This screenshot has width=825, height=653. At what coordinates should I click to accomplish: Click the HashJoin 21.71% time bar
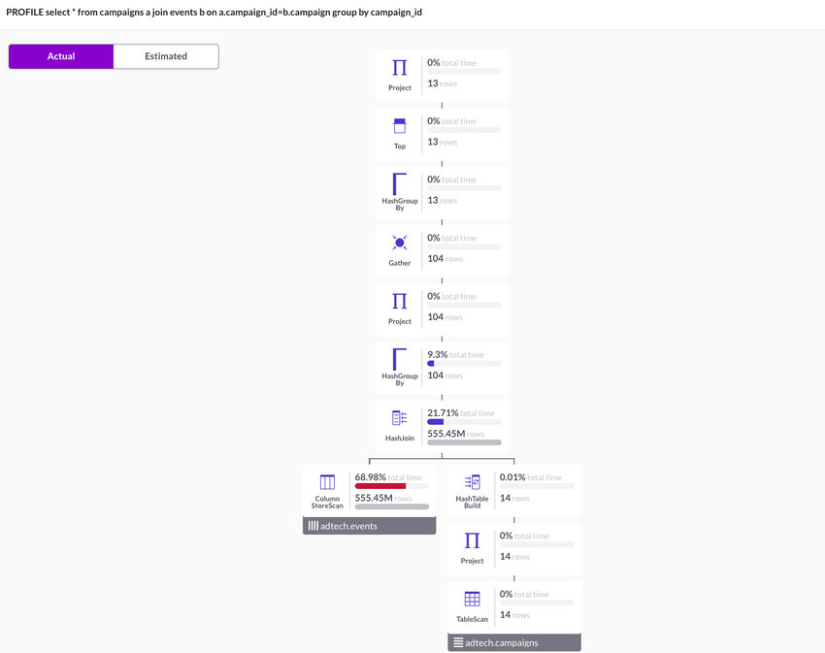point(436,422)
